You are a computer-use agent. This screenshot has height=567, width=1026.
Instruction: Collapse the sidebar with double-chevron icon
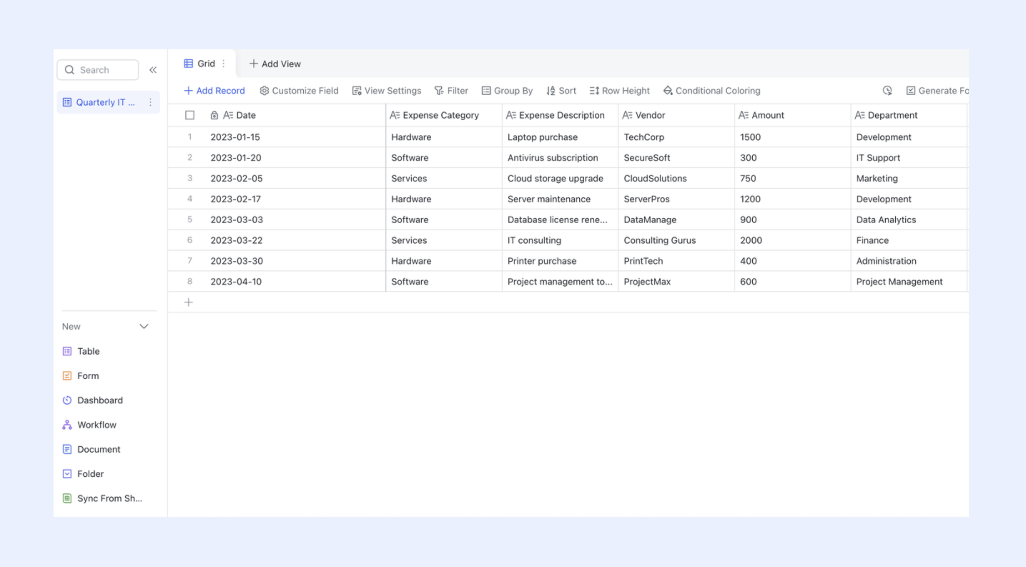click(153, 70)
